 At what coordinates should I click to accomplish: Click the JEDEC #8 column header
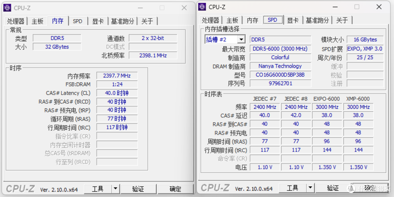pos(296,99)
